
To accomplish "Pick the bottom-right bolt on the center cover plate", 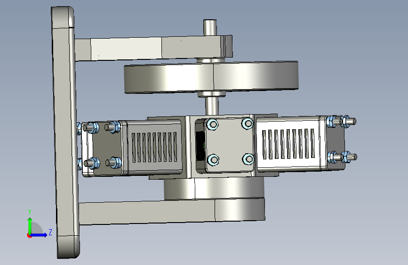I will (248, 159).
